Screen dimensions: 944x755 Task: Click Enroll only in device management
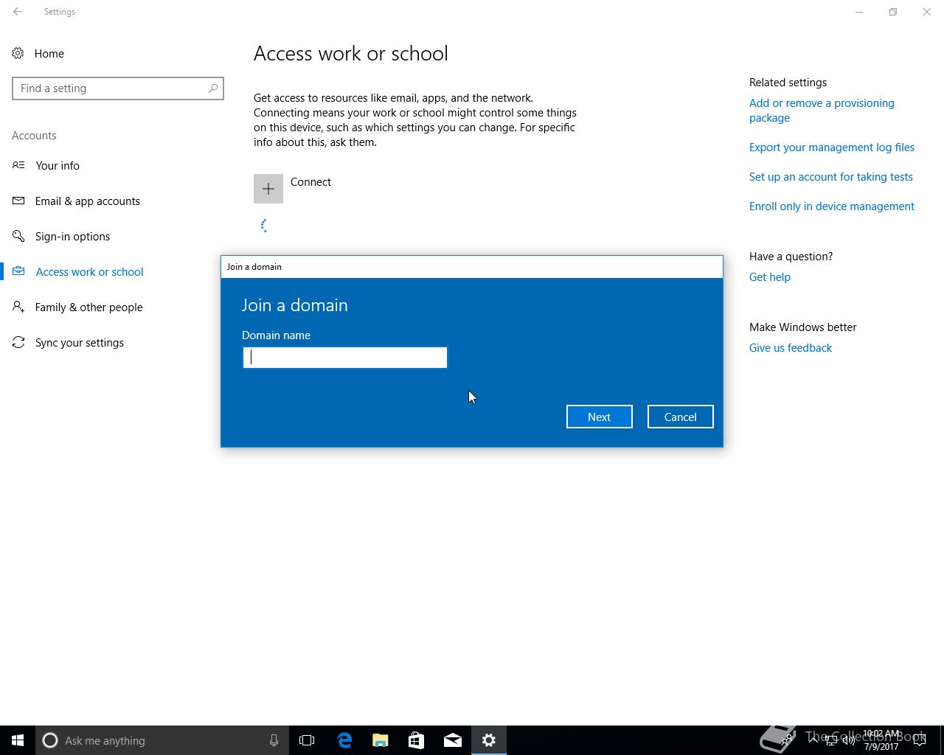tap(832, 206)
